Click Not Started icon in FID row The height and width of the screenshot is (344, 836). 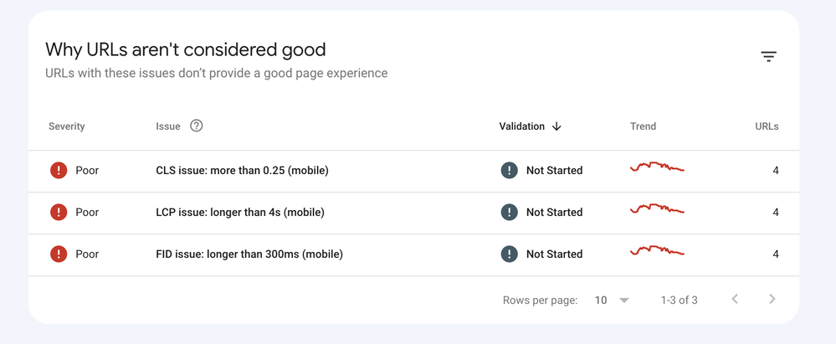[x=509, y=254]
